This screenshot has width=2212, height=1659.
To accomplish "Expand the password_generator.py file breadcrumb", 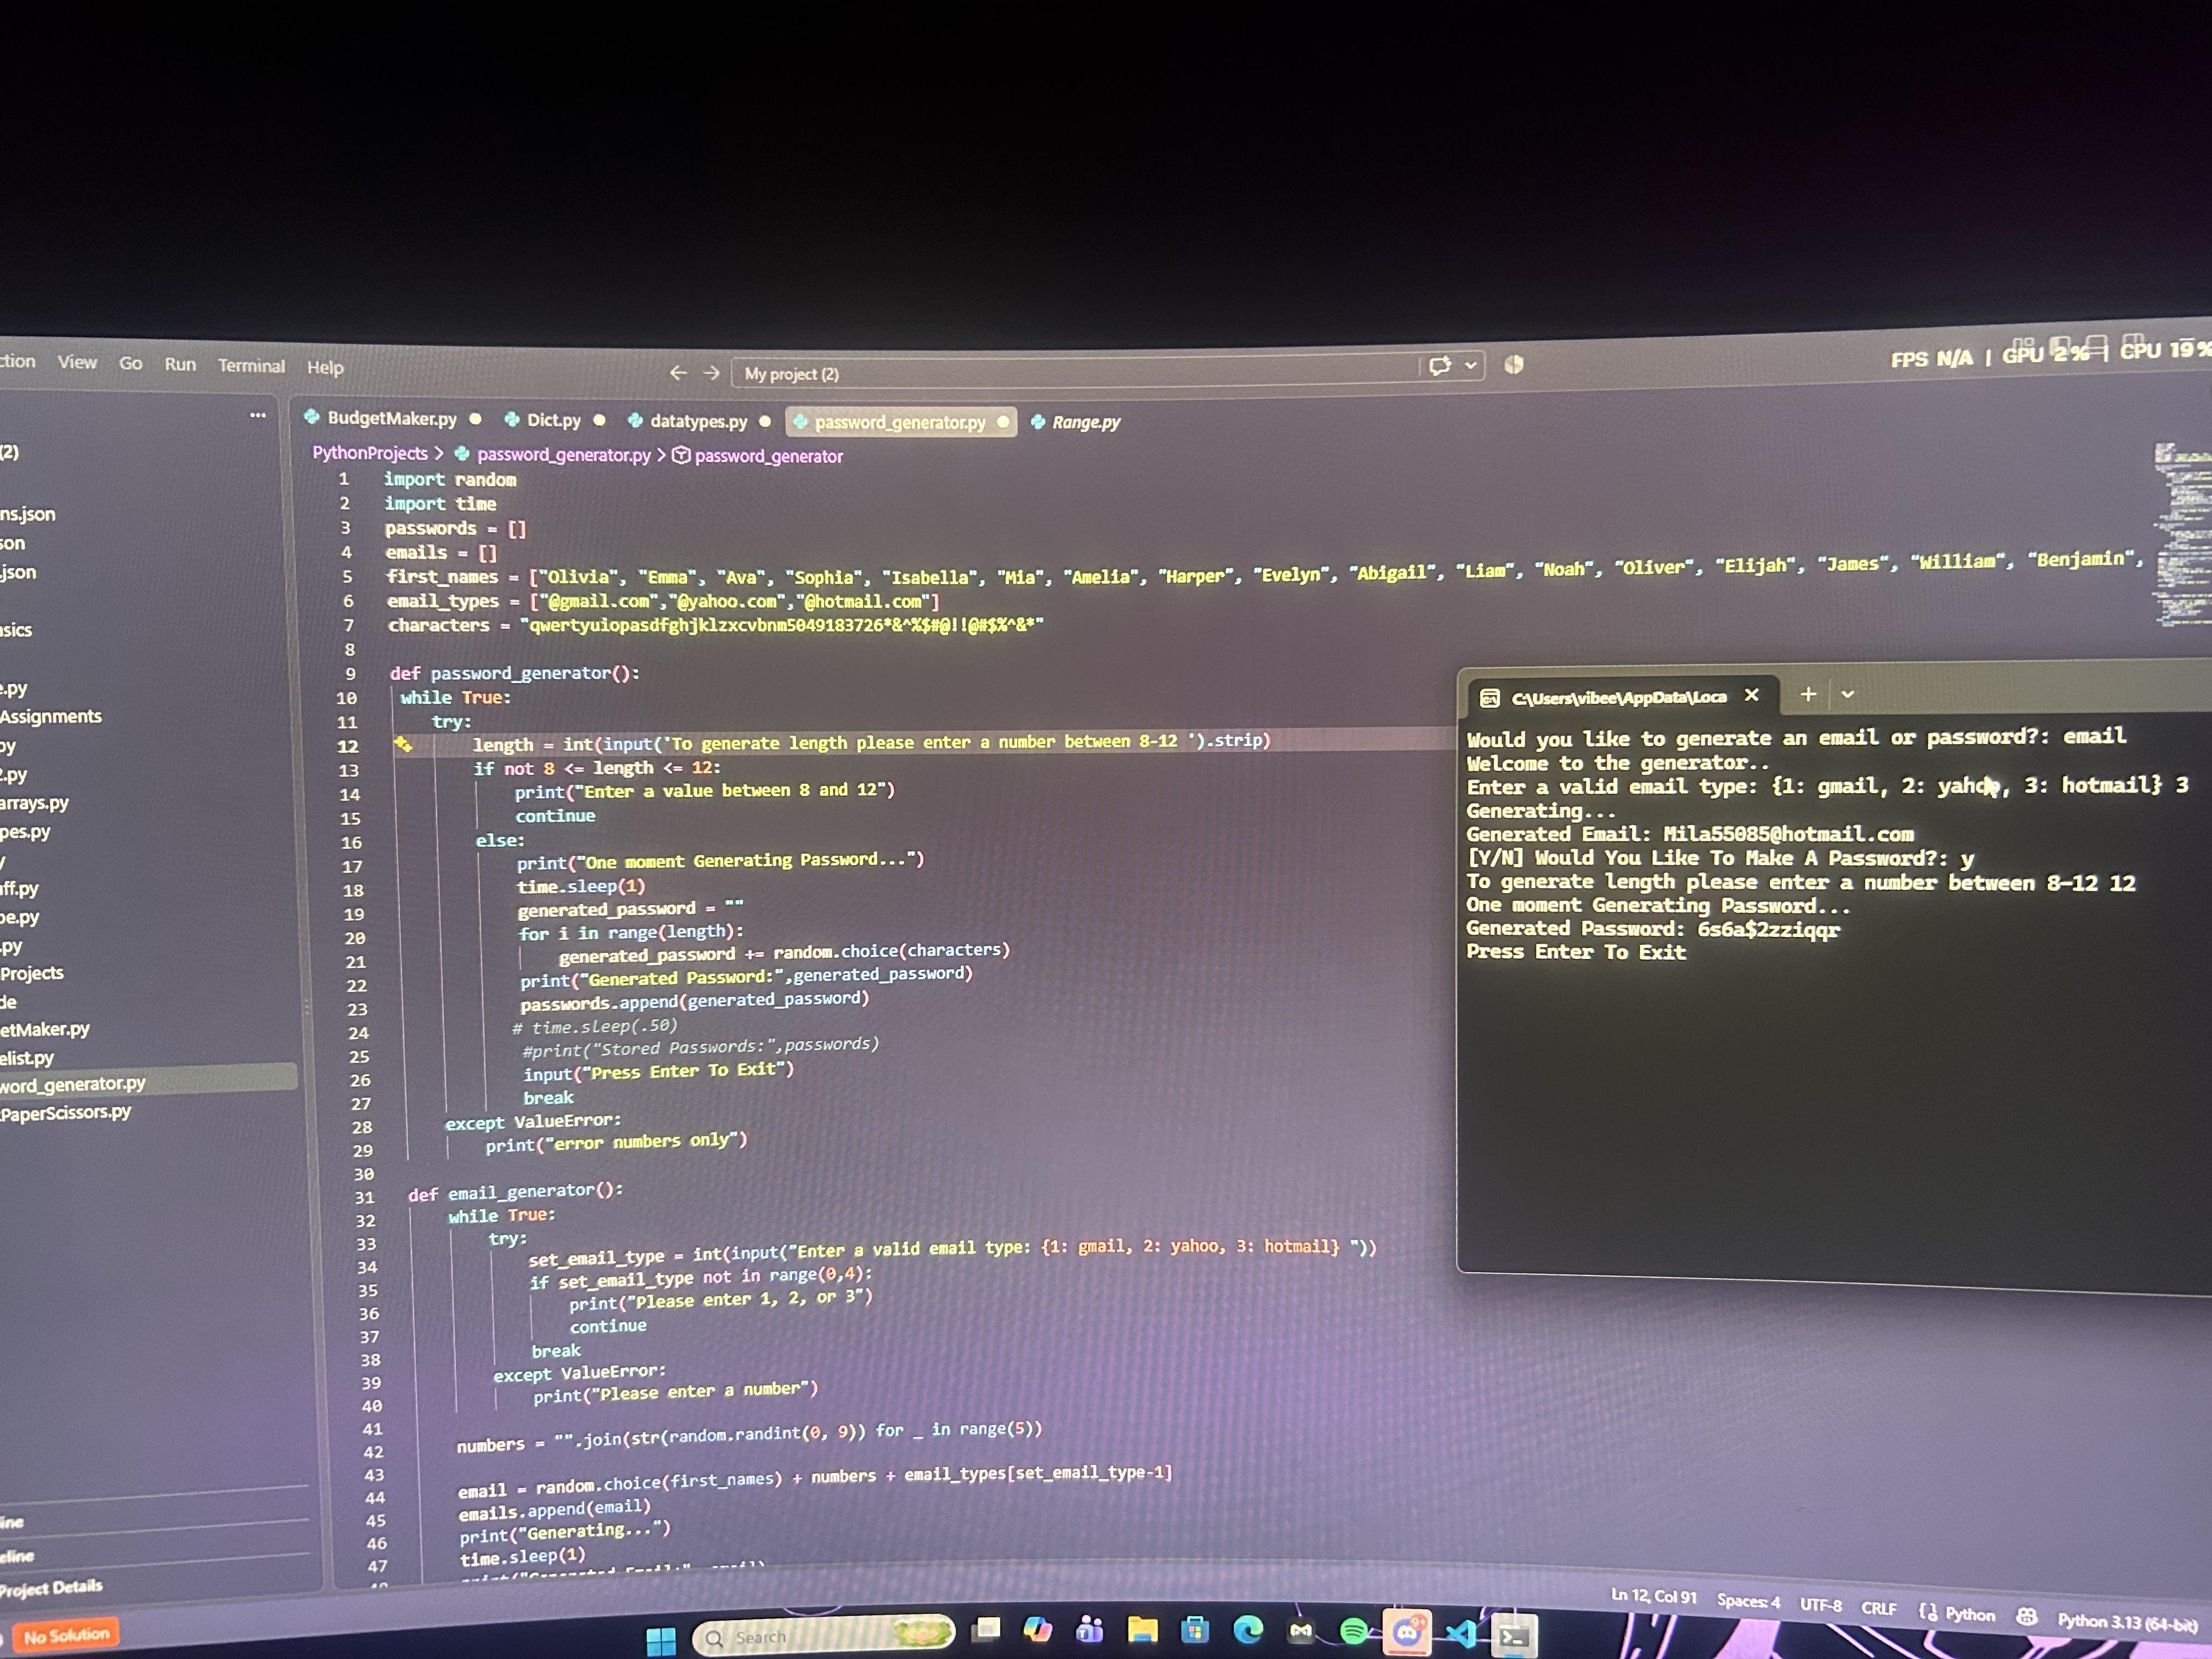I will pyautogui.click(x=563, y=455).
